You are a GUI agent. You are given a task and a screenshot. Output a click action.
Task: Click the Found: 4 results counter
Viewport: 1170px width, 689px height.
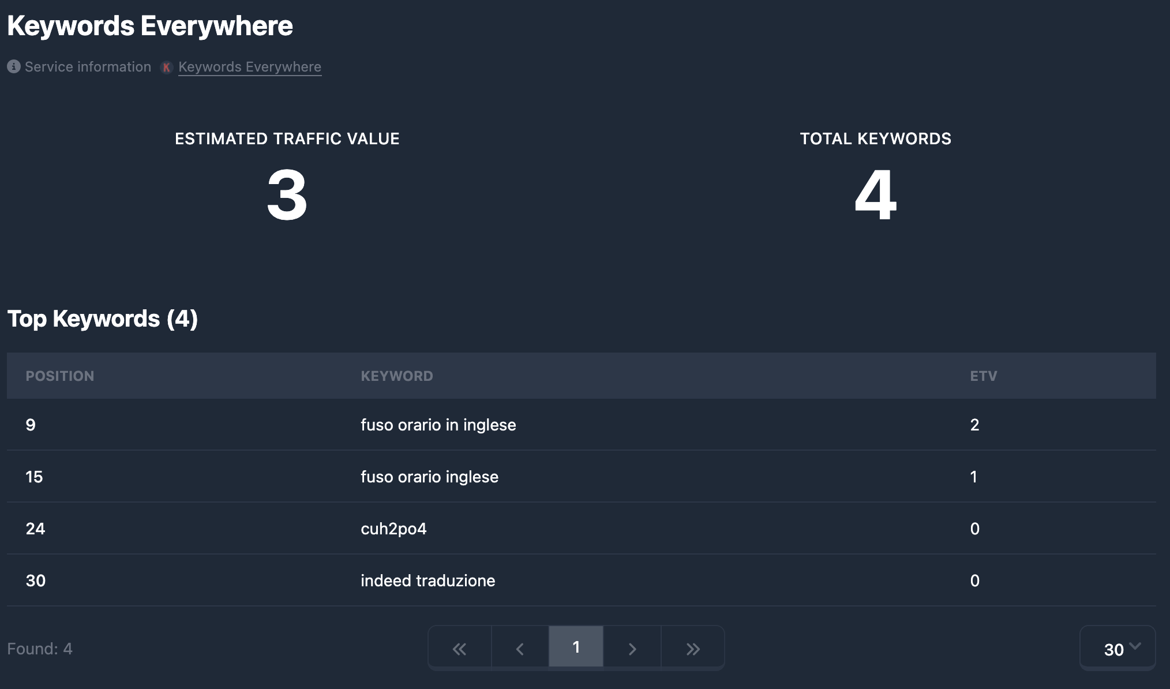(x=40, y=647)
